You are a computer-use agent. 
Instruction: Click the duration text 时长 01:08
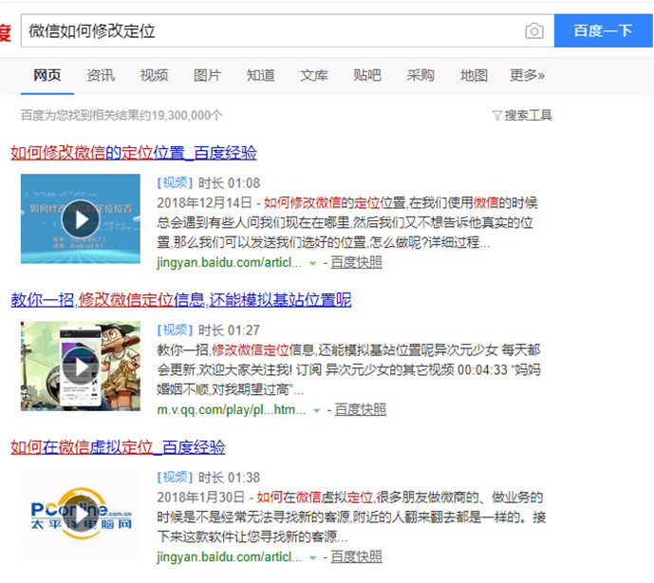[x=229, y=183]
